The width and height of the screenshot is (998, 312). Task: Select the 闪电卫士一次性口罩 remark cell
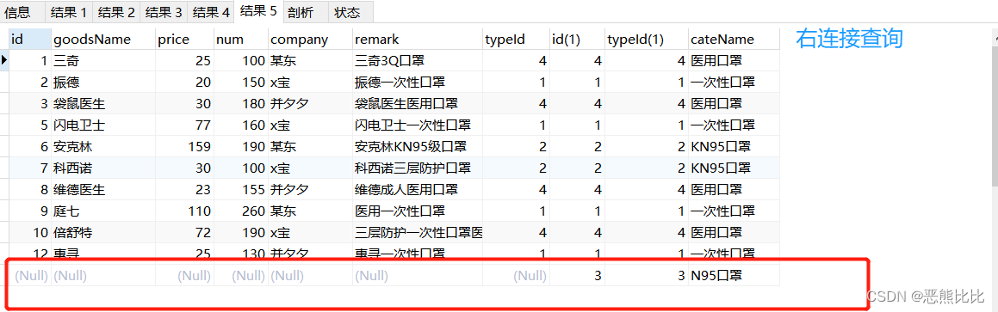click(418, 125)
